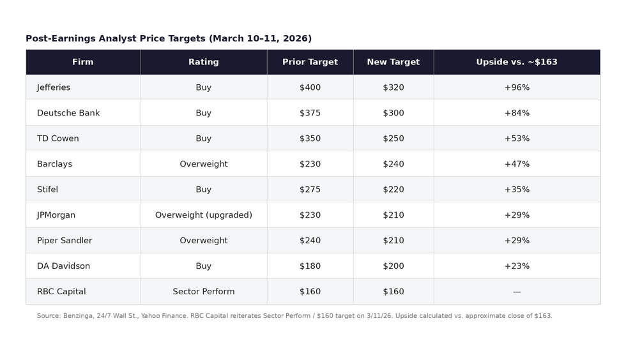Click the TD Cowen row label
This screenshot has width=626, height=353.
pyautogui.click(x=57, y=139)
